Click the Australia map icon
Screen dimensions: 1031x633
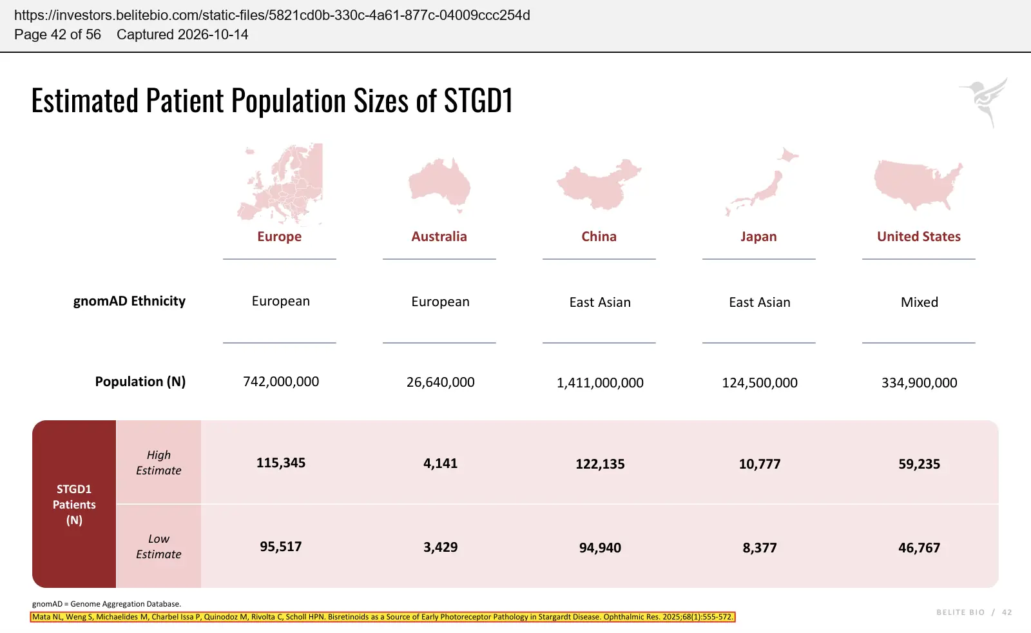(439, 186)
